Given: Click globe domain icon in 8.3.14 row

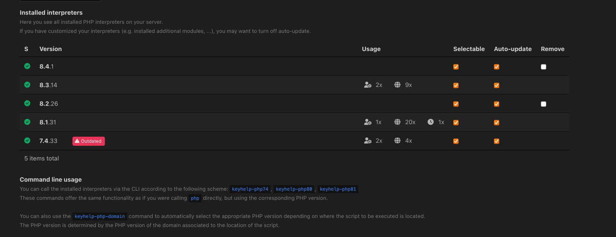Looking at the screenshot, I should click(x=398, y=85).
